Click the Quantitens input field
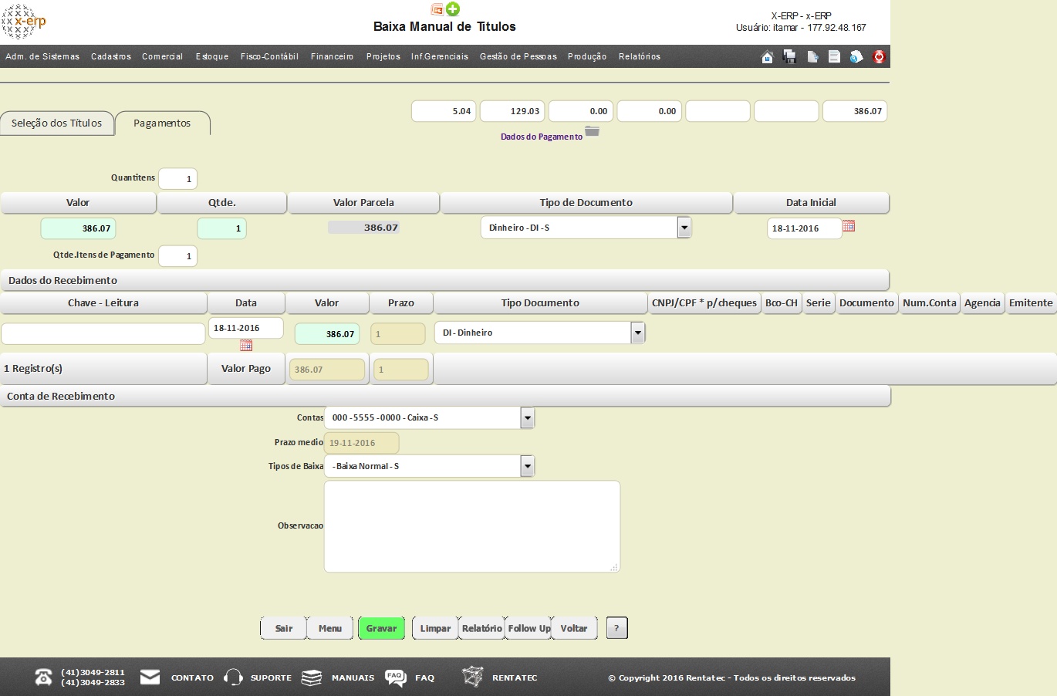The width and height of the screenshot is (1057, 696). click(x=177, y=178)
